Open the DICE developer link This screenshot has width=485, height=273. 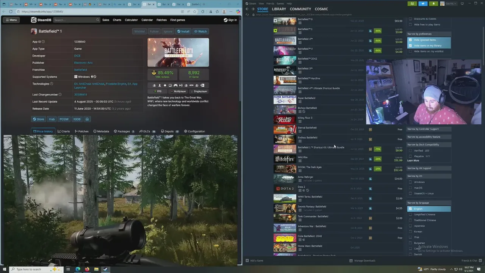(77, 56)
